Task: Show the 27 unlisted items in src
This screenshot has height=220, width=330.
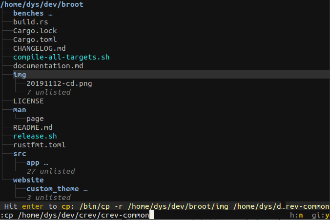Action: [51, 171]
